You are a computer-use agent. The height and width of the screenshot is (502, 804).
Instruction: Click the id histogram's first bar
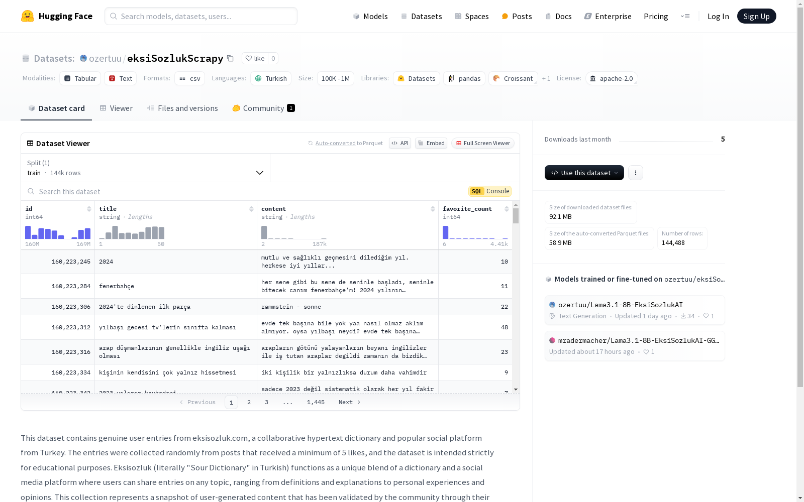tap(28, 232)
